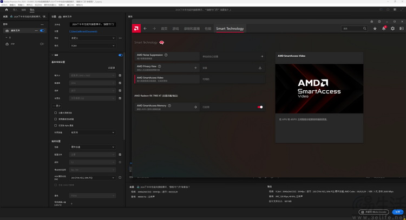This screenshot has height=220, width=406.
Task: Click the AMD Software search box
Action: (355, 29)
